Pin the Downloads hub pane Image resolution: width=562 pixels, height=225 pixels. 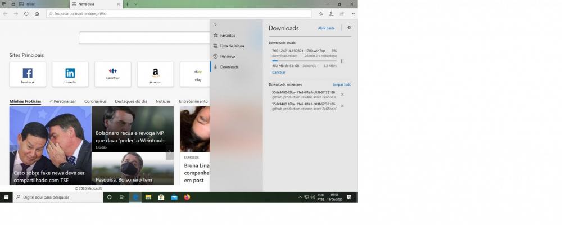click(x=349, y=28)
